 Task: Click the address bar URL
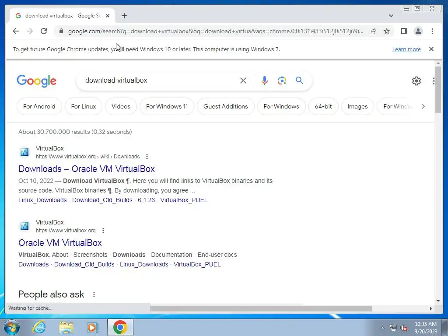tap(216, 31)
